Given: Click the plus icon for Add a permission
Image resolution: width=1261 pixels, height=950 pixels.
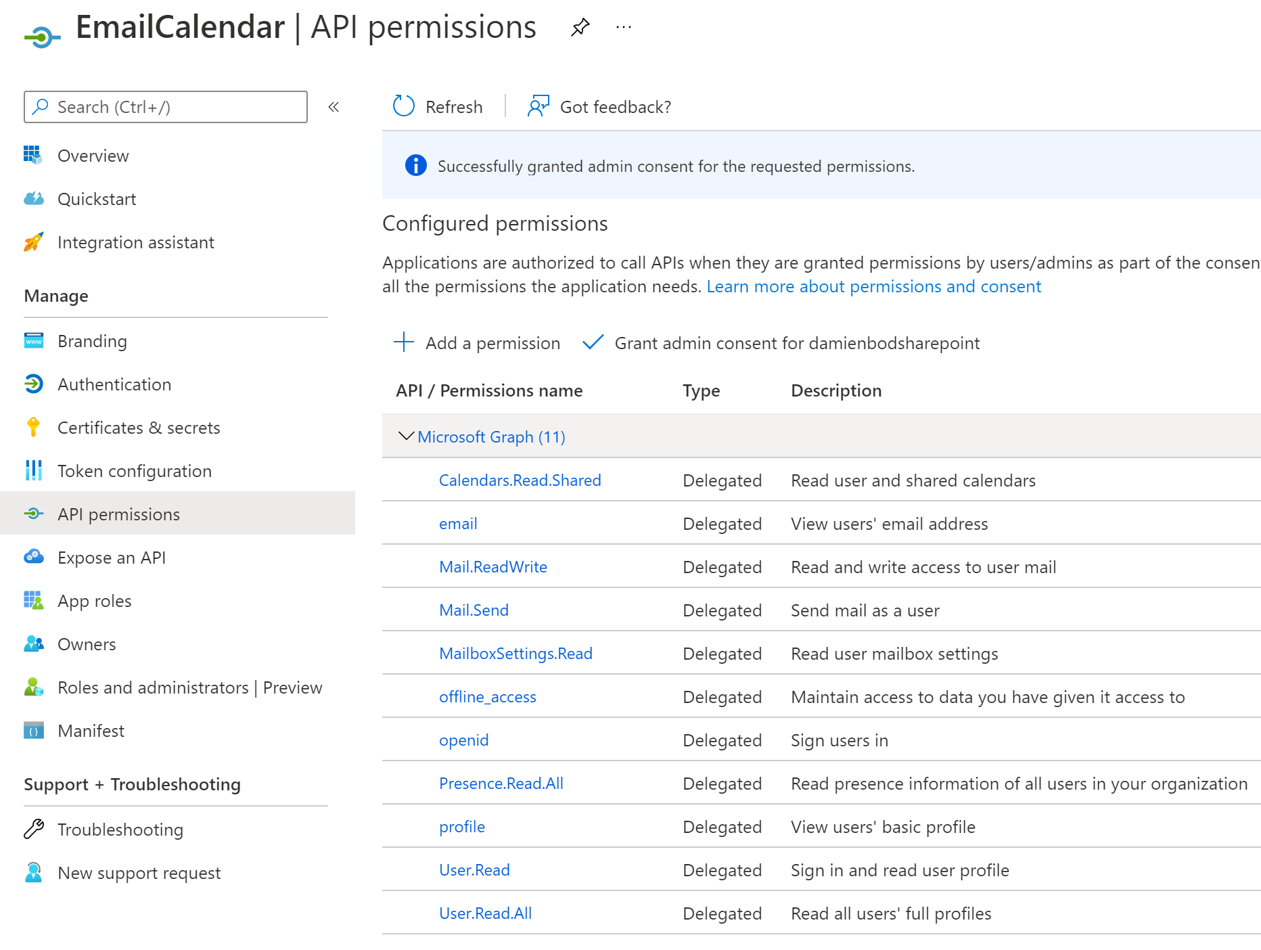Looking at the screenshot, I should pyautogui.click(x=404, y=342).
